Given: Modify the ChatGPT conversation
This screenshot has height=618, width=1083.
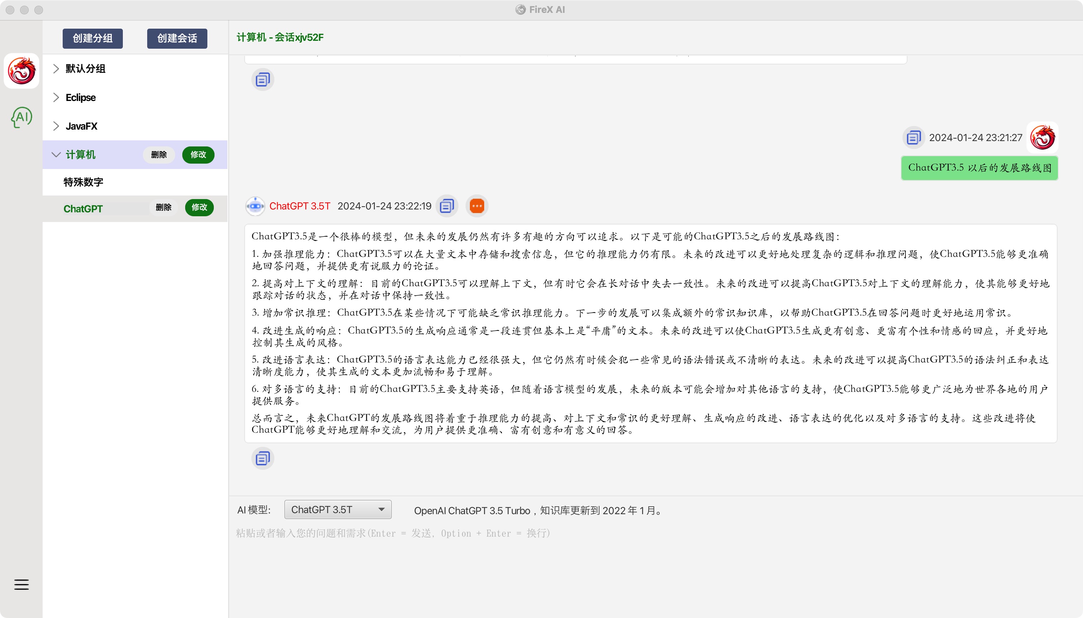Looking at the screenshot, I should click(199, 208).
